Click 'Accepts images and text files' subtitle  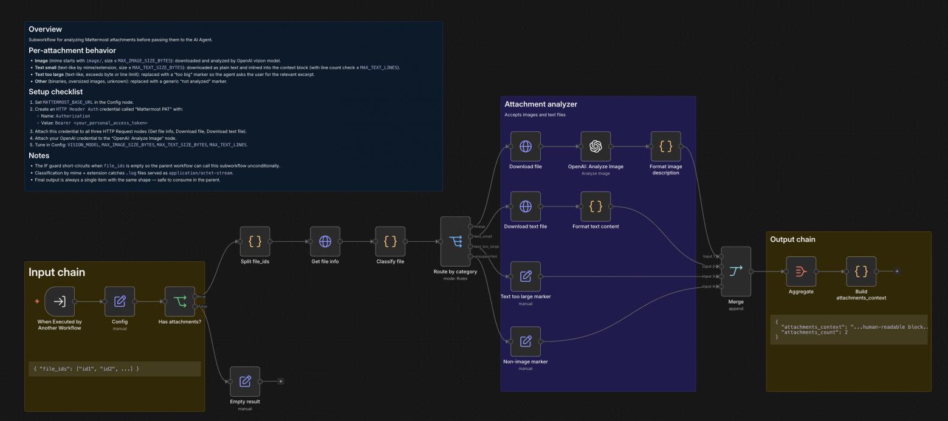[535, 114]
